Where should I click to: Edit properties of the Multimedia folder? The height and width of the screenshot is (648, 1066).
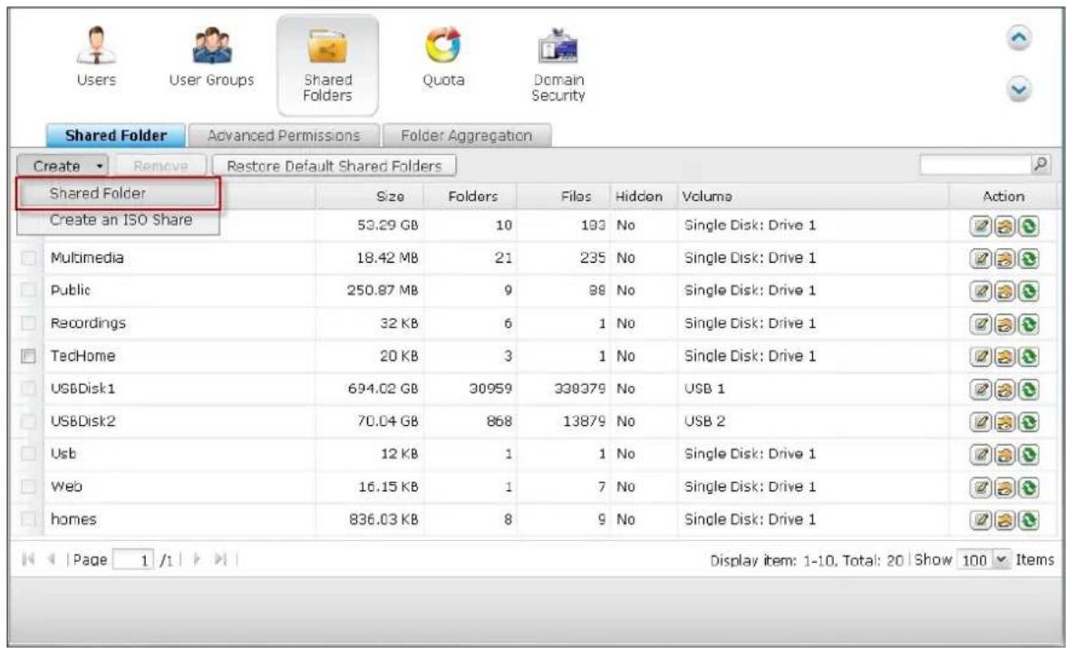click(980, 258)
